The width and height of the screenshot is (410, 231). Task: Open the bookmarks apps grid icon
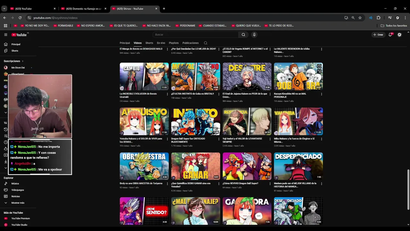[x=5, y=26]
